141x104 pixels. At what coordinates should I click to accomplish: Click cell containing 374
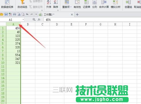[x=13, y=44]
